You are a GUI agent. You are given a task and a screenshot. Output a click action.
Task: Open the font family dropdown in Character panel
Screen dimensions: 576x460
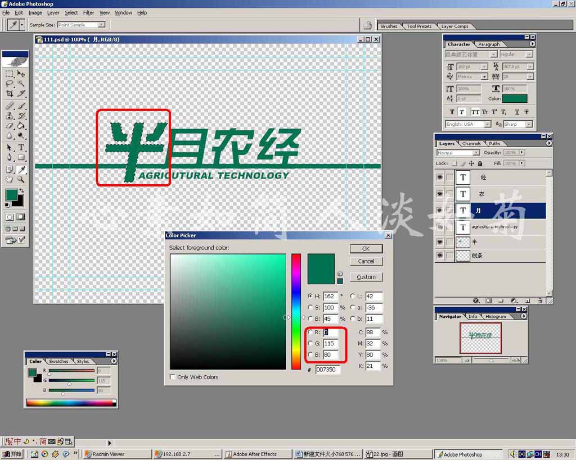coord(494,54)
